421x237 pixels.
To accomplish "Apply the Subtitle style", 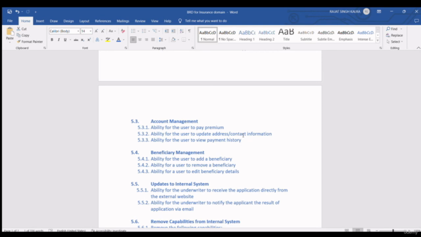I will click(x=306, y=35).
